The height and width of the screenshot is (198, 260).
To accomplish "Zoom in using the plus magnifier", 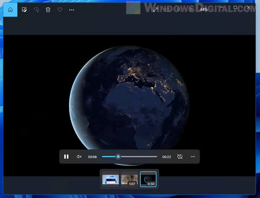I will point(191,10).
